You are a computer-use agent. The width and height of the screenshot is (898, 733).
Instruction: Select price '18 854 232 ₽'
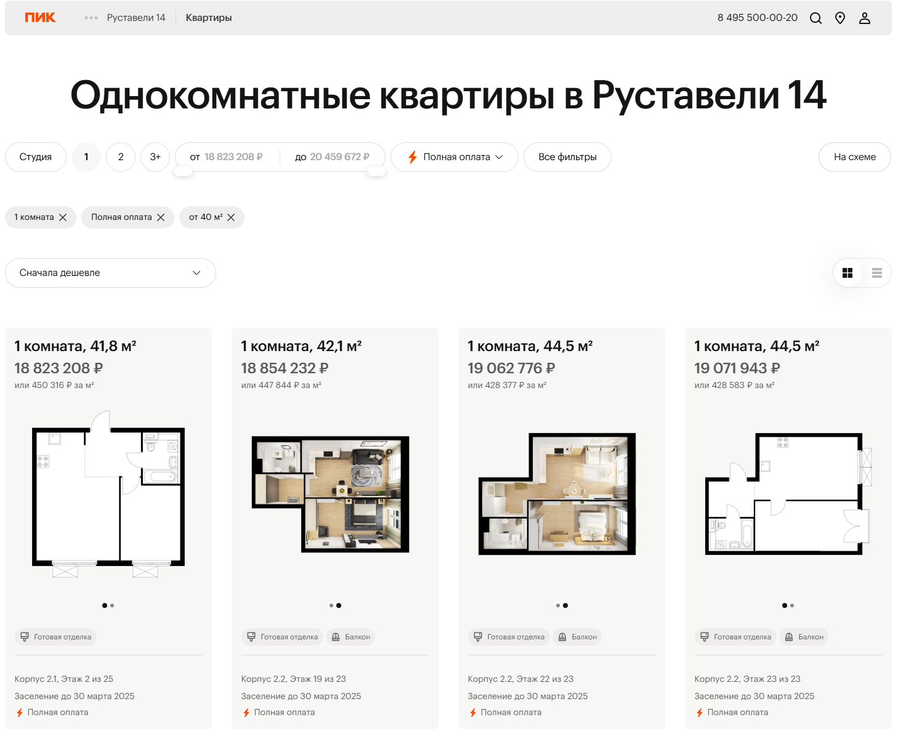click(x=285, y=368)
